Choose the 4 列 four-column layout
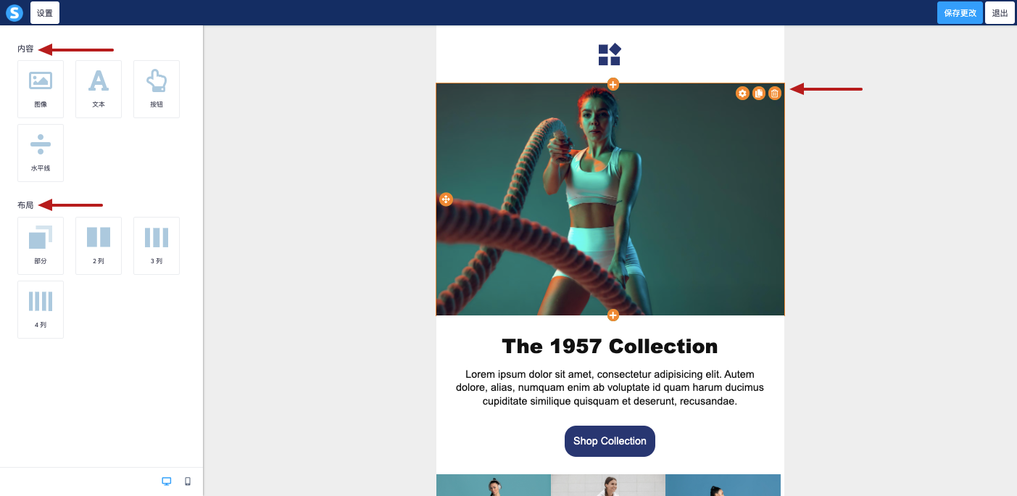The width and height of the screenshot is (1017, 496). [41, 310]
